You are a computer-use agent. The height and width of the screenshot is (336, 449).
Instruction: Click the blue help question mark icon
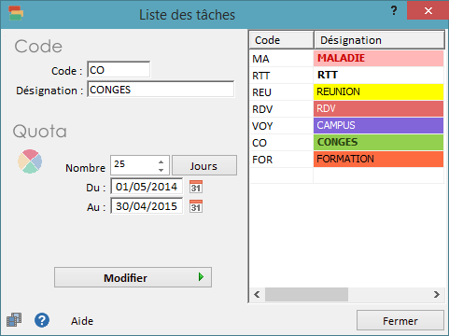click(42, 320)
